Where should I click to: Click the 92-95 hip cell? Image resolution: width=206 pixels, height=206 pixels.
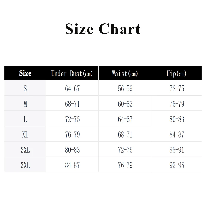pos(177,165)
